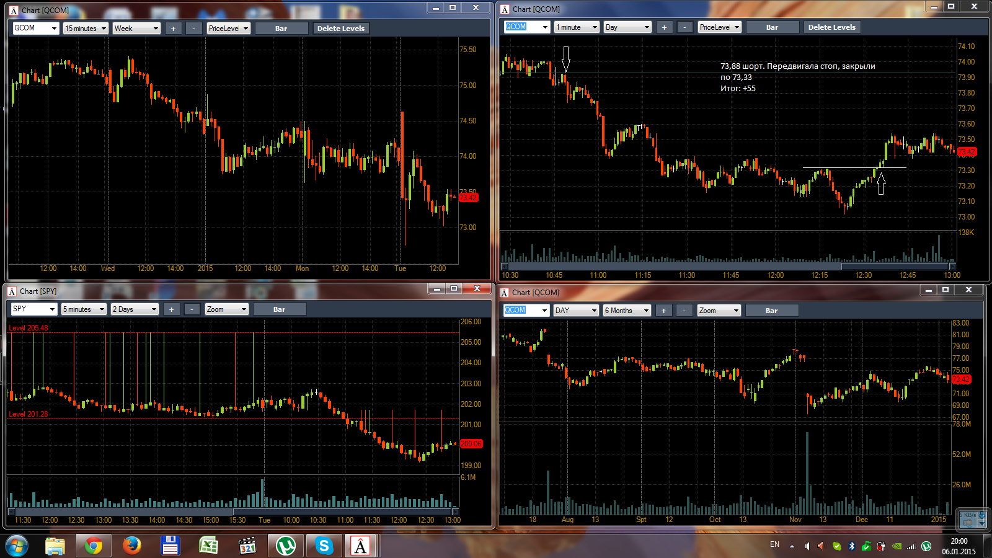Viewport: 992px width, 558px height.
Task: Click left scroll arrow in SPY chart
Action: tap(11, 512)
